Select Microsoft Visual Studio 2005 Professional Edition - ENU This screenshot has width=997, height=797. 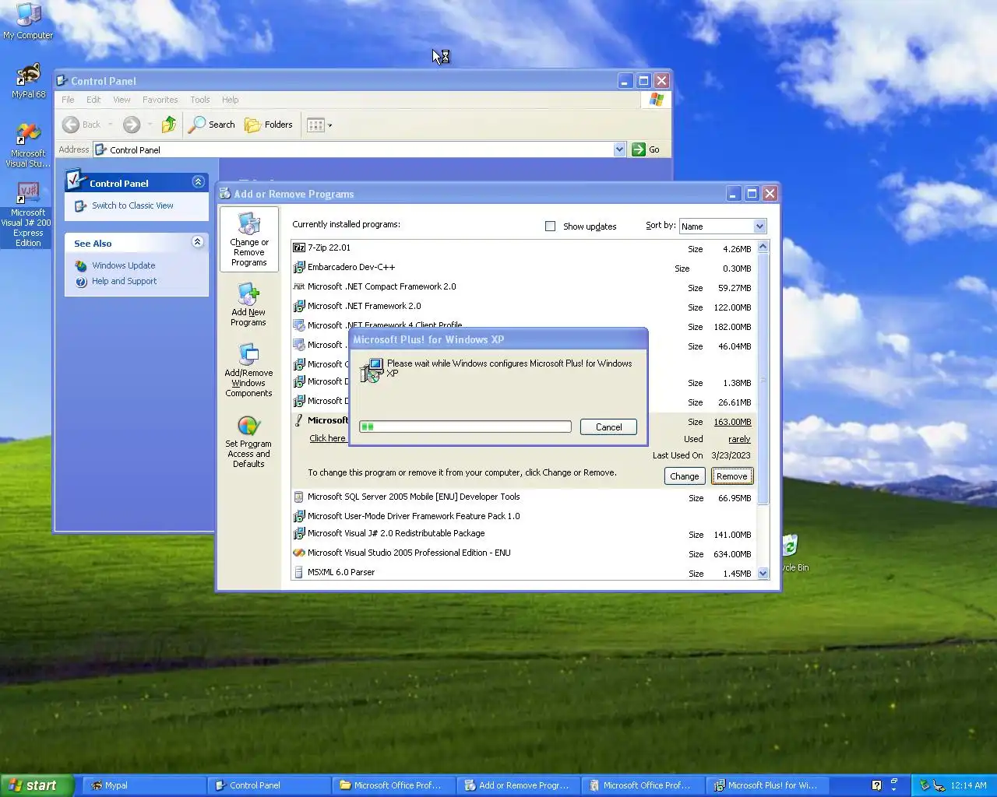click(x=523, y=553)
